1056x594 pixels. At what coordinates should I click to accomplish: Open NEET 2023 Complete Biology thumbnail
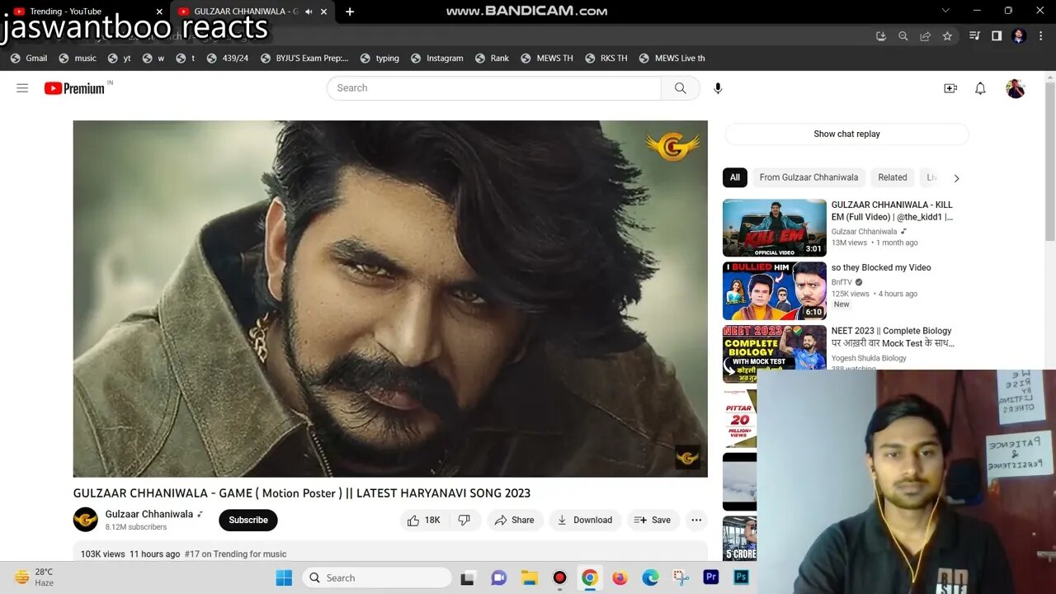(775, 354)
